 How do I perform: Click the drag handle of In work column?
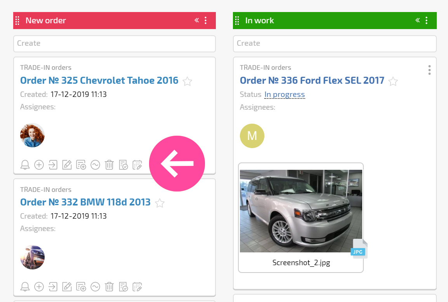tap(237, 21)
